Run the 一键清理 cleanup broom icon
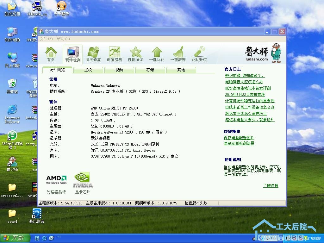 pyautogui.click(x=178, y=54)
